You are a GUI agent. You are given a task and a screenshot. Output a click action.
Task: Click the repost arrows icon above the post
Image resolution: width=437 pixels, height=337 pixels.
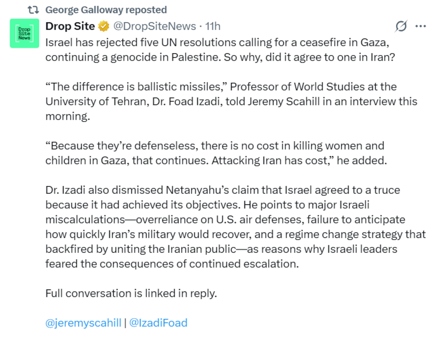(33, 10)
